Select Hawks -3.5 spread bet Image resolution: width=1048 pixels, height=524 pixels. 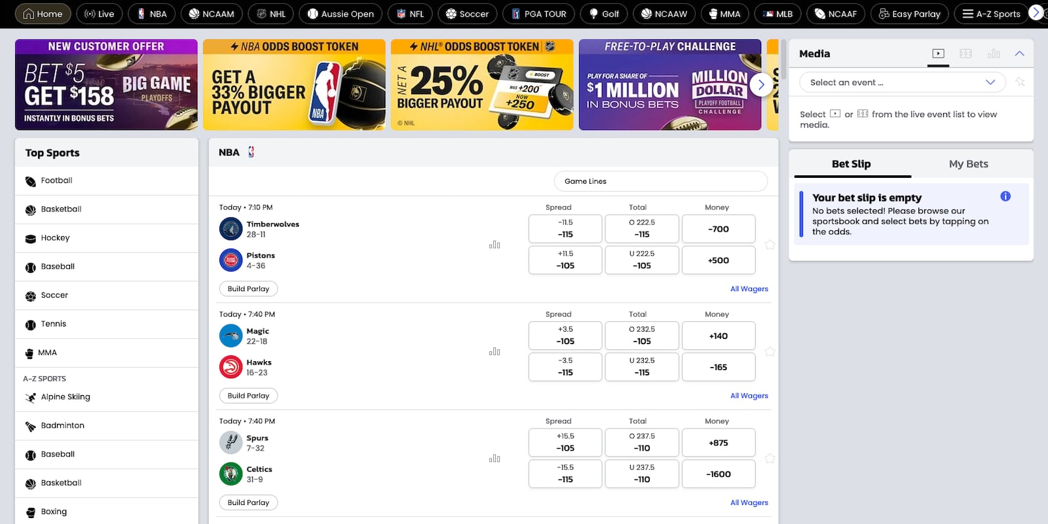pos(565,367)
